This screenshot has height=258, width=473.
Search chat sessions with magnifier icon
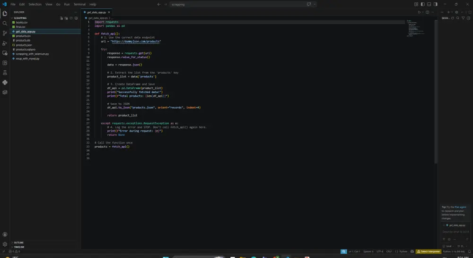pyautogui.click(x=458, y=18)
